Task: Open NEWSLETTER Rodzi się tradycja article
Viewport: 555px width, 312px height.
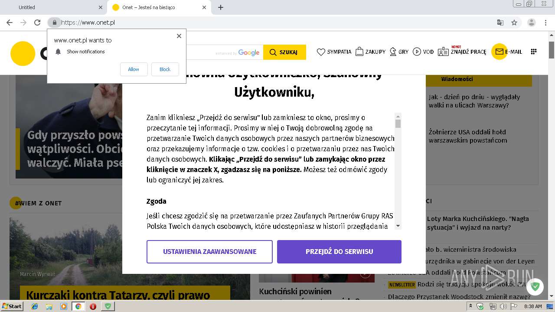Action: pyautogui.click(x=457, y=285)
